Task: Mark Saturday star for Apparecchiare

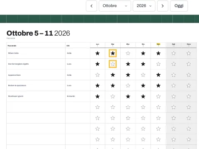Action: point(174,75)
